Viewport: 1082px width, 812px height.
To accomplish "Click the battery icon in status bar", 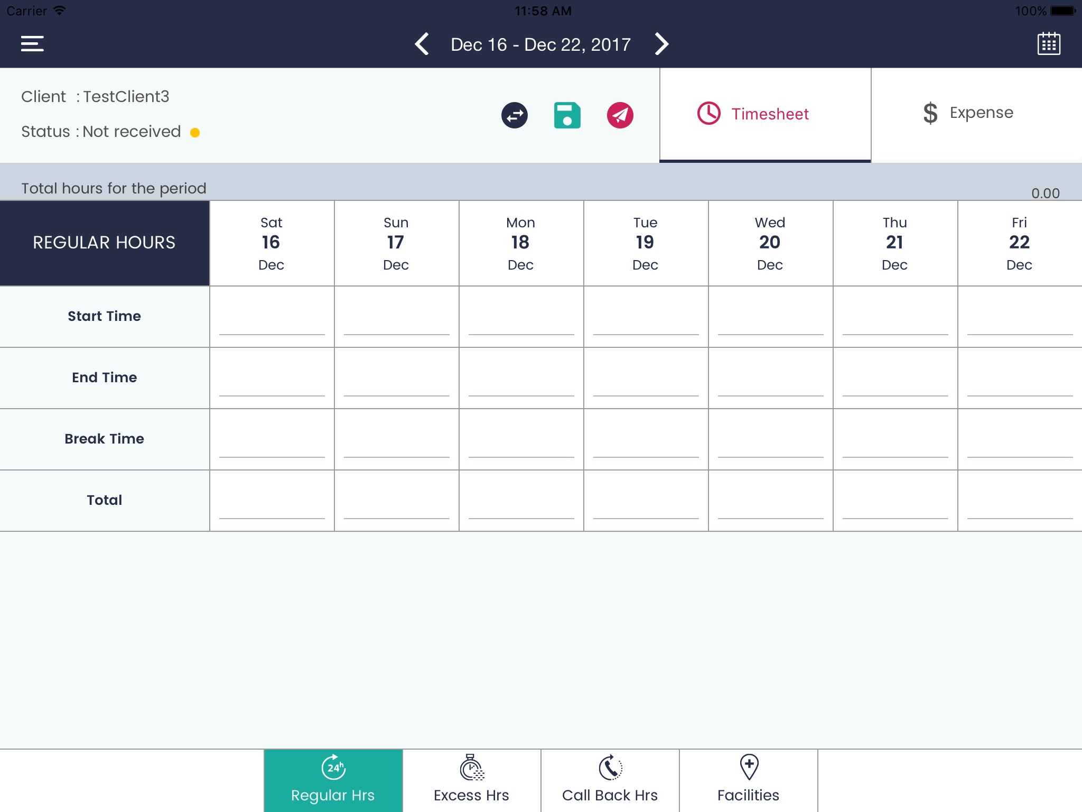I will point(1063,11).
